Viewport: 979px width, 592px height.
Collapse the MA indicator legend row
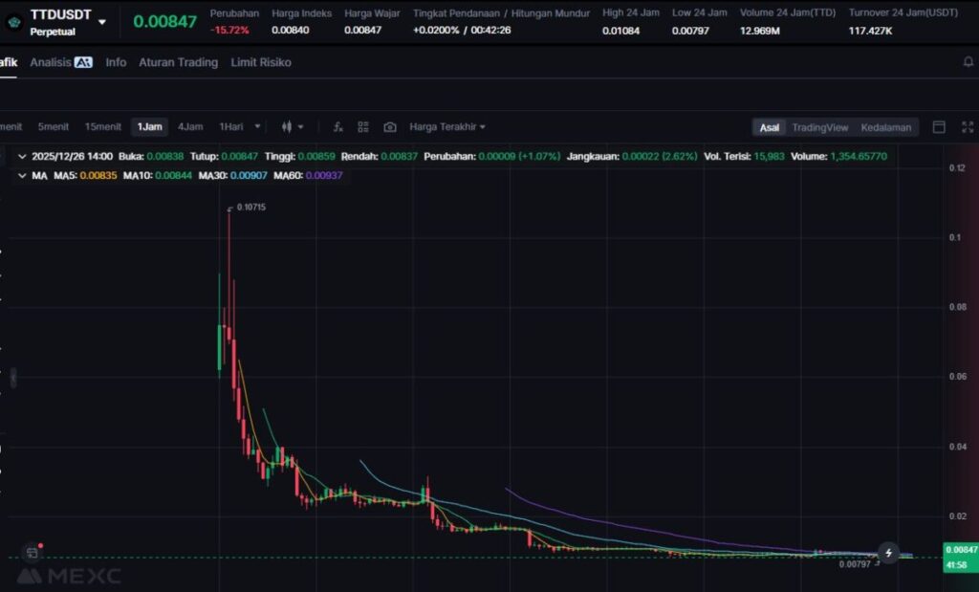click(x=23, y=175)
